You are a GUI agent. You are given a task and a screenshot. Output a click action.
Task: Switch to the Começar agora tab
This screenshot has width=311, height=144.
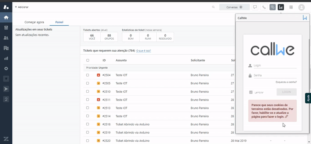pyautogui.click(x=34, y=22)
